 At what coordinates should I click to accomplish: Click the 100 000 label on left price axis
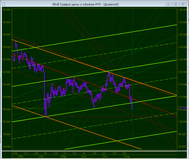click(x=6, y=122)
